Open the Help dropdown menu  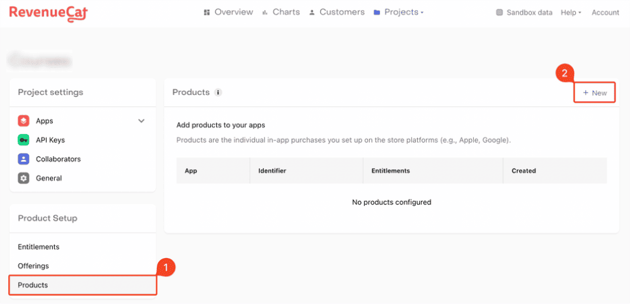571,13
